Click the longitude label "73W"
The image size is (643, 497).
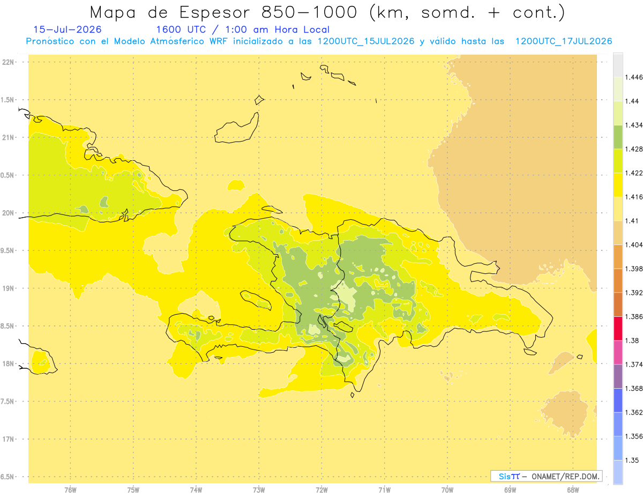[x=259, y=490]
